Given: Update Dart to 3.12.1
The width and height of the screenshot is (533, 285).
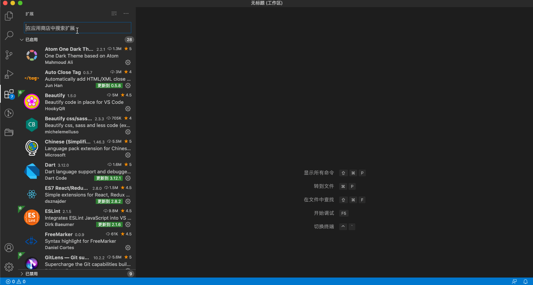Looking at the screenshot, I should 108,178.
